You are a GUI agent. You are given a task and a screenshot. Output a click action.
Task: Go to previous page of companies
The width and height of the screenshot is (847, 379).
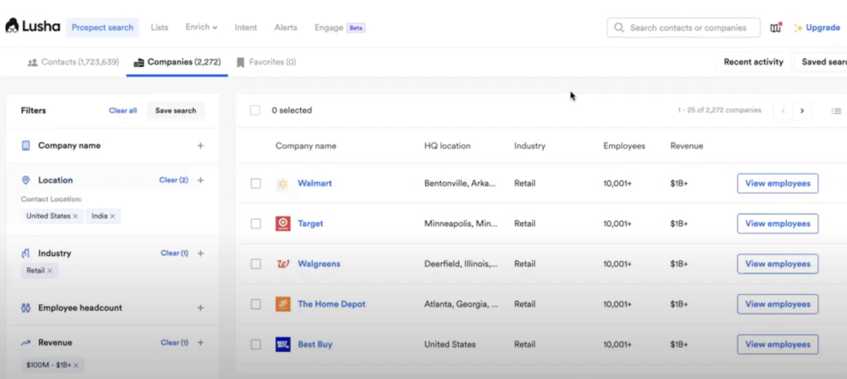click(x=783, y=111)
